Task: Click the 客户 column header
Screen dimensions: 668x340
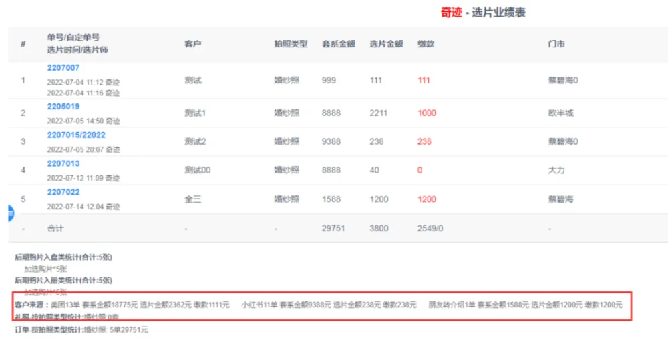Action: tap(193, 44)
